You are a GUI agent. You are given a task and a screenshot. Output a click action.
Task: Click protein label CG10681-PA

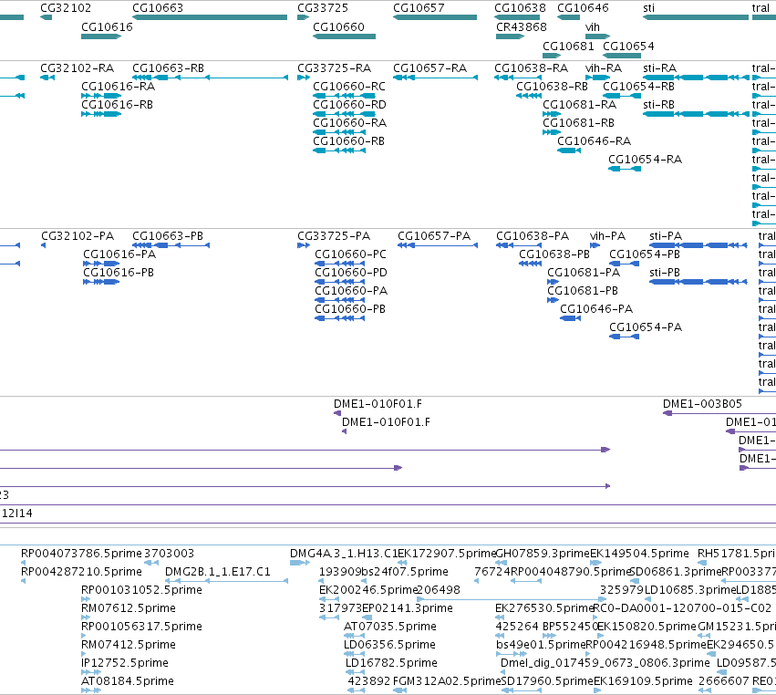point(584,273)
